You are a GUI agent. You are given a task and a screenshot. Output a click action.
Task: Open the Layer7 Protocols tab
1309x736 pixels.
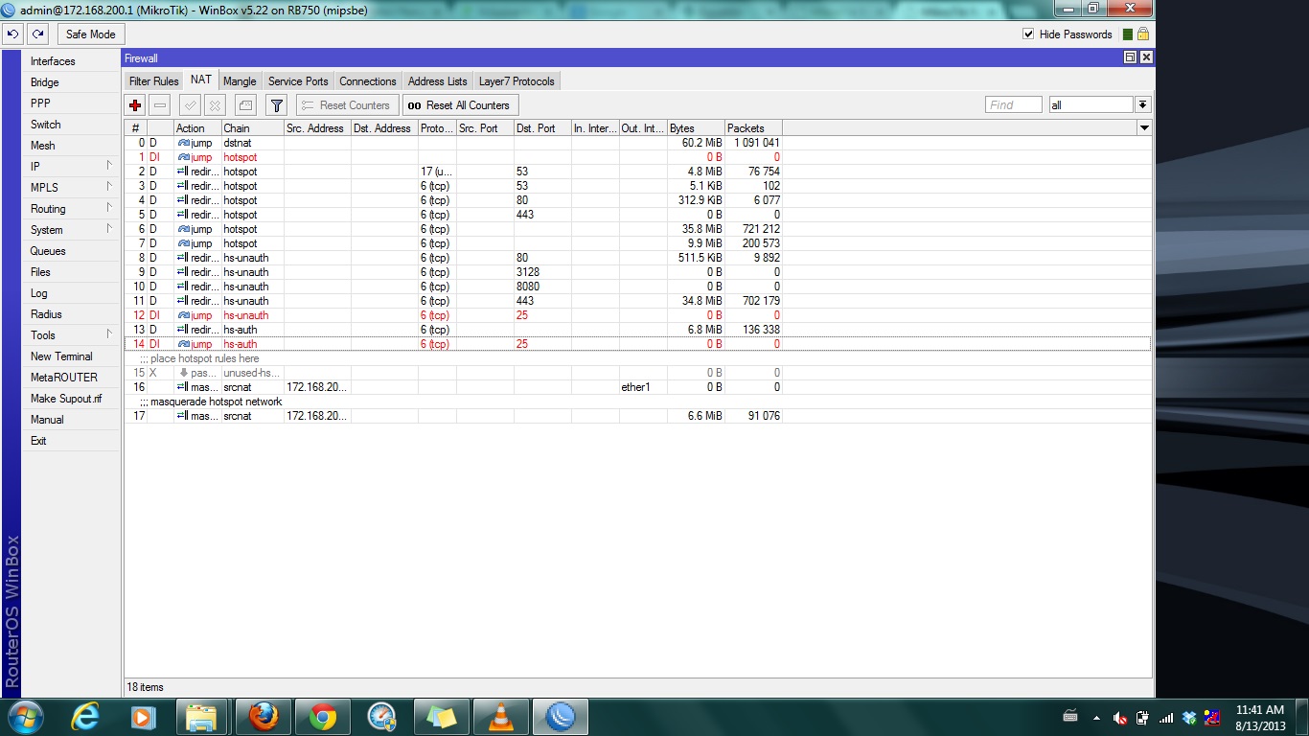click(x=517, y=81)
